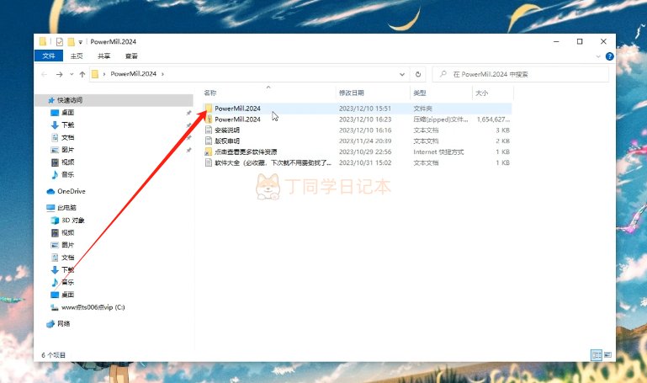Minimize the Explorer window
647x383 pixels.
point(556,42)
